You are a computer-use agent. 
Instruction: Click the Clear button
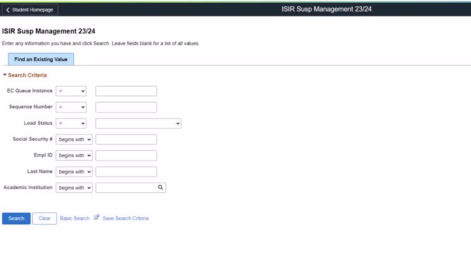click(45, 218)
